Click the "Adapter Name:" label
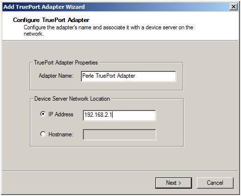241x196 pixels. [56, 76]
